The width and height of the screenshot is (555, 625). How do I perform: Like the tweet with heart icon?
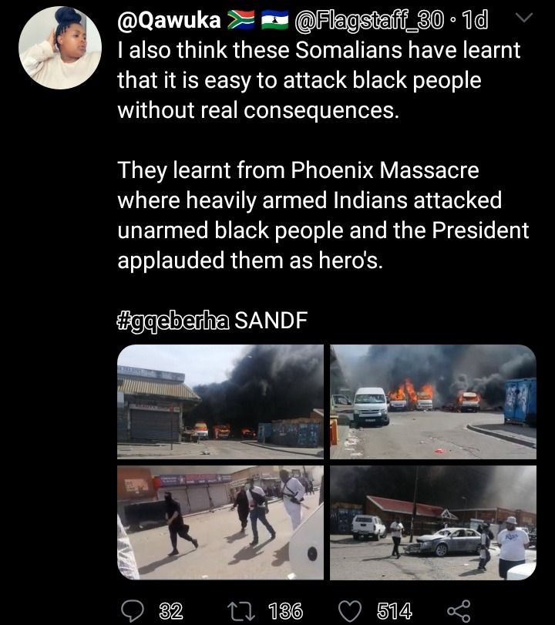pyautogui.click(x=350, y=610)
